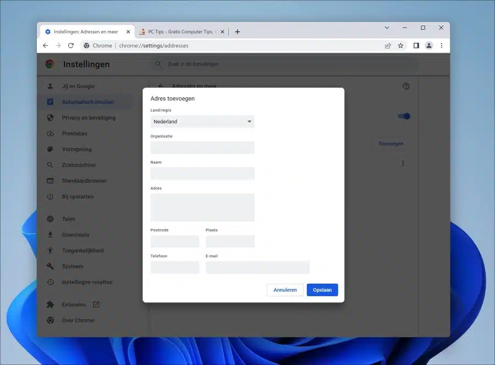This screenshot has height=365, width=495.
Task: Click the browser forward arrow
Action: click(x=58, y=46)
